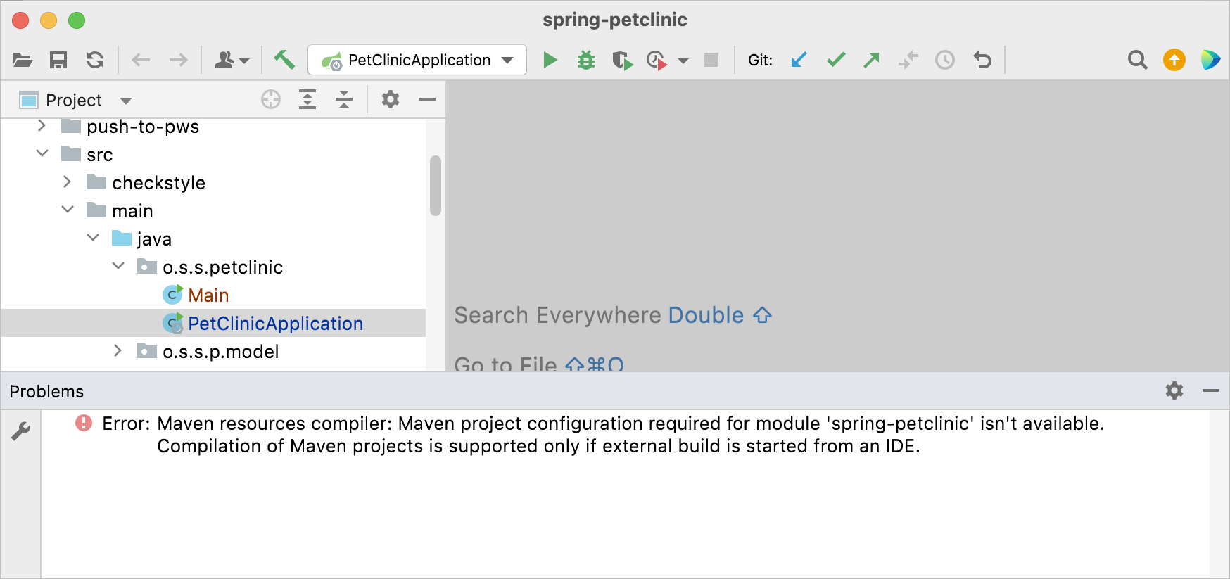
Task: Select PetClinicApplication in the tree
Action: pos(213,324)
